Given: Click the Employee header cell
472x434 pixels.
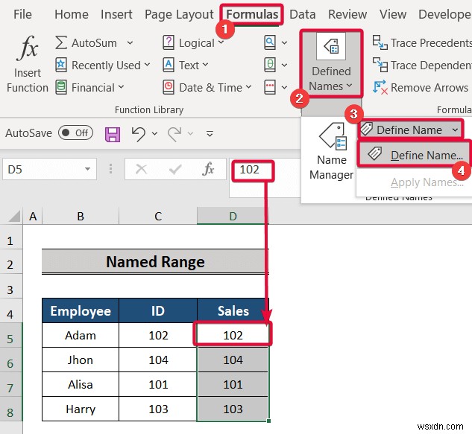Looking at the screenshot, I should coord(81,310).
